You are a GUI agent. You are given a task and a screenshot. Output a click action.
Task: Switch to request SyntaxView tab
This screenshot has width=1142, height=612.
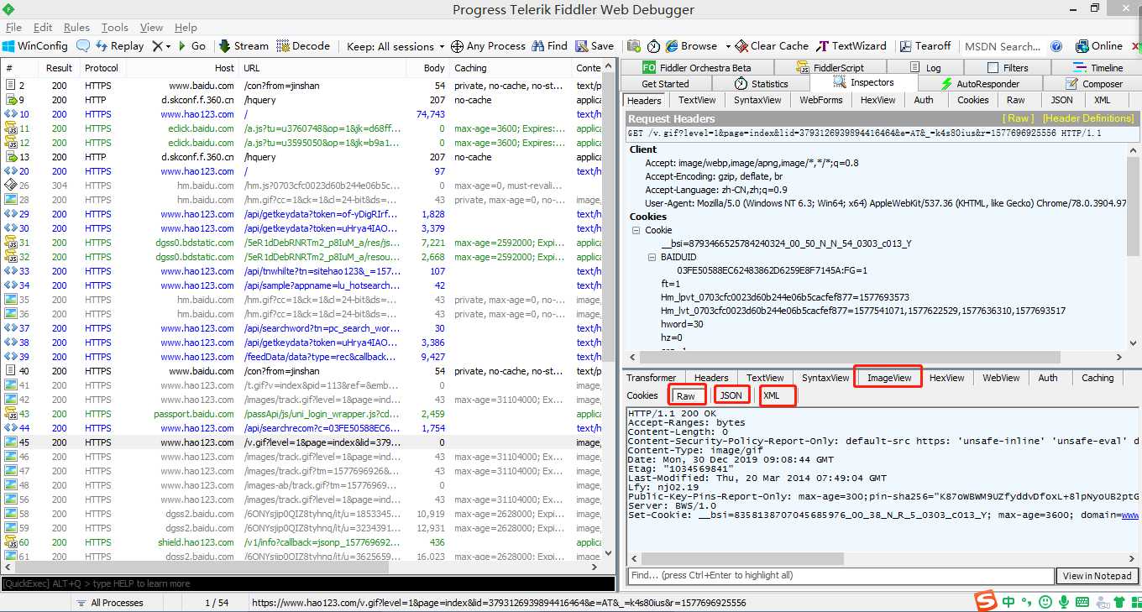tap(757, 100)
